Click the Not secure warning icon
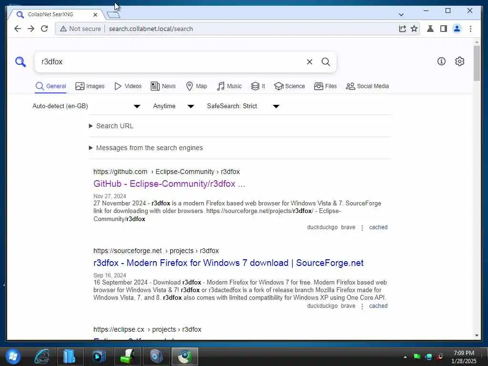 point(63,29)
